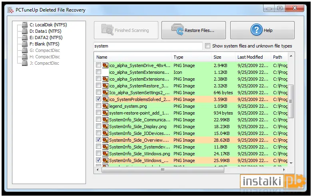Screen dimensions: 311x196
Task: Click the scroll up arrow of file list
Action: (x=291, y=56)
